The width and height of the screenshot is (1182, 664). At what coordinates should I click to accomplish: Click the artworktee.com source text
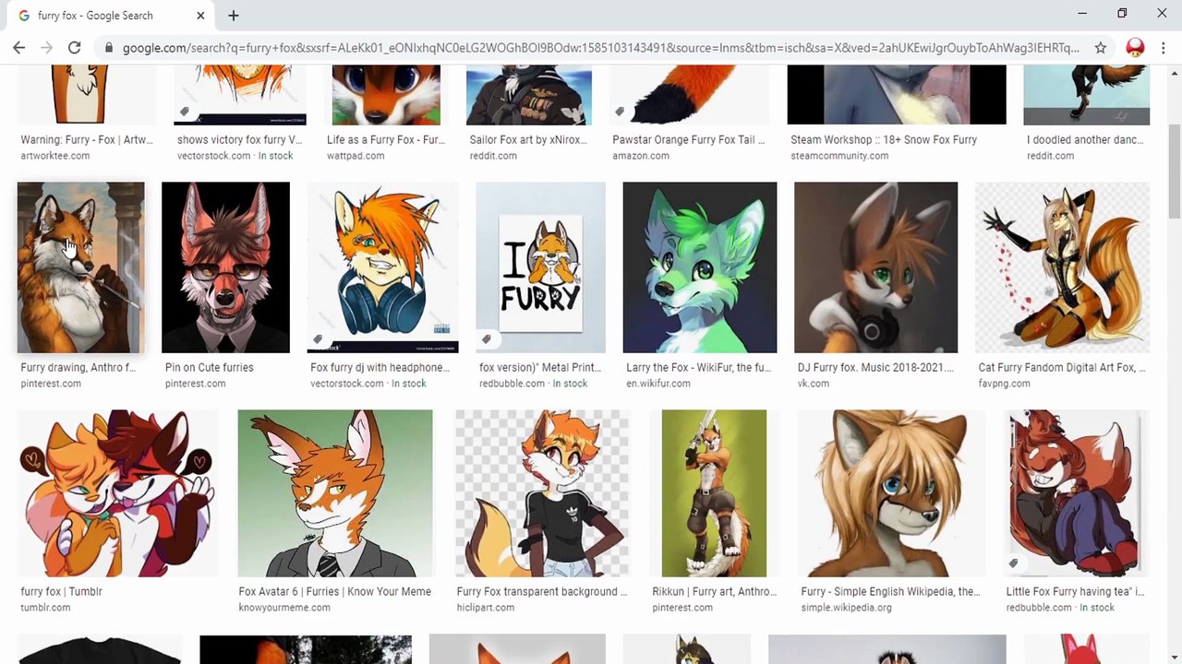point(55,156)
